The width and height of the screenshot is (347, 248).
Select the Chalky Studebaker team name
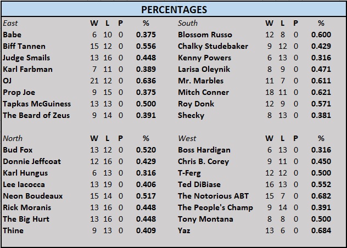click(213, 46)
